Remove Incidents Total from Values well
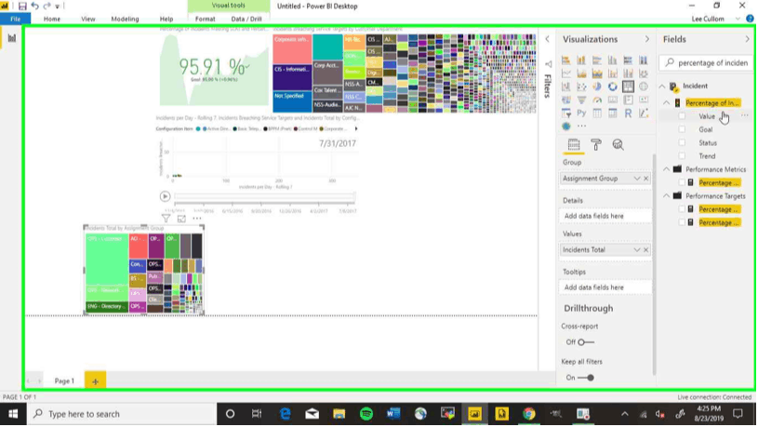Image resolution: width=758 pixels, height=427 pixels. [x=645, y=250]
